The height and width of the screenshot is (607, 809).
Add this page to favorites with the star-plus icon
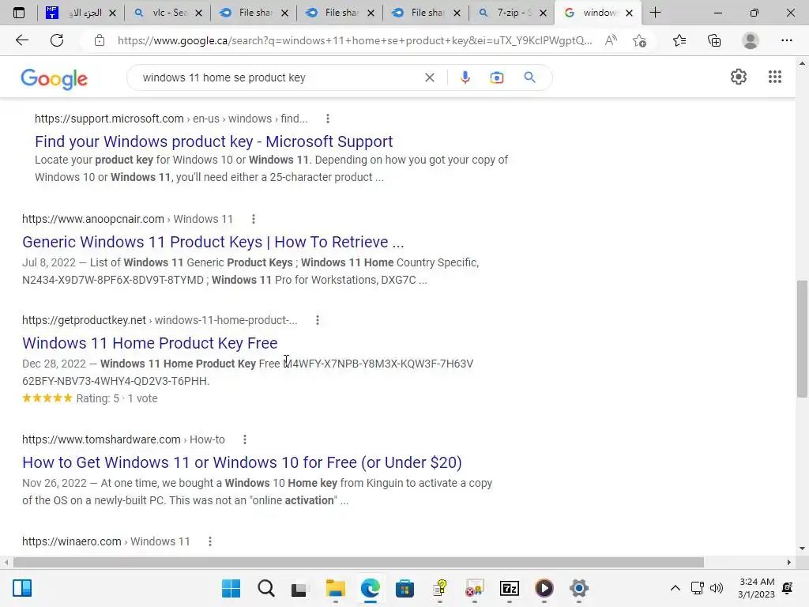[639, 40]
